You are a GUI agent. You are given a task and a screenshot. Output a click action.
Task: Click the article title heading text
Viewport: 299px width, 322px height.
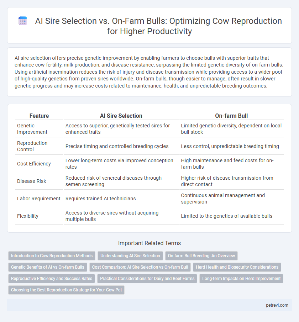158,26
